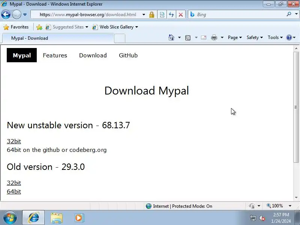Open the Help question mark menu

[291, 37]
